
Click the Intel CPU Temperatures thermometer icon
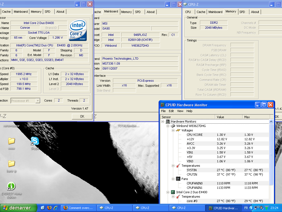pos(178,197)
